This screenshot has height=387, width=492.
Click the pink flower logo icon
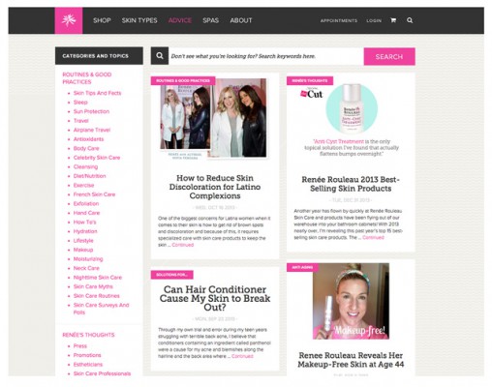pos(69,20)
